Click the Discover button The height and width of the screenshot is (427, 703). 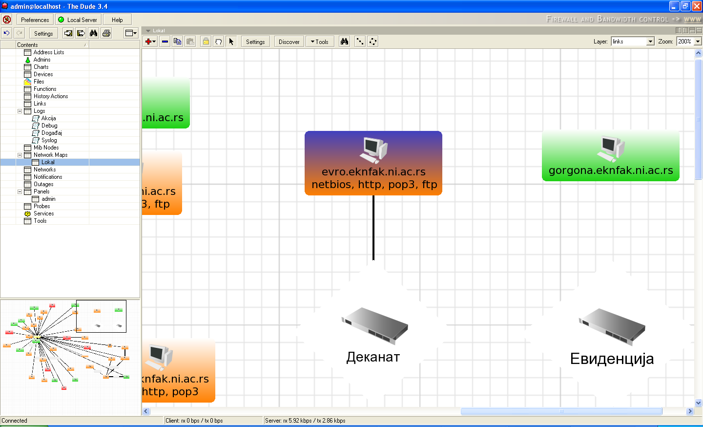coord(289,42)
